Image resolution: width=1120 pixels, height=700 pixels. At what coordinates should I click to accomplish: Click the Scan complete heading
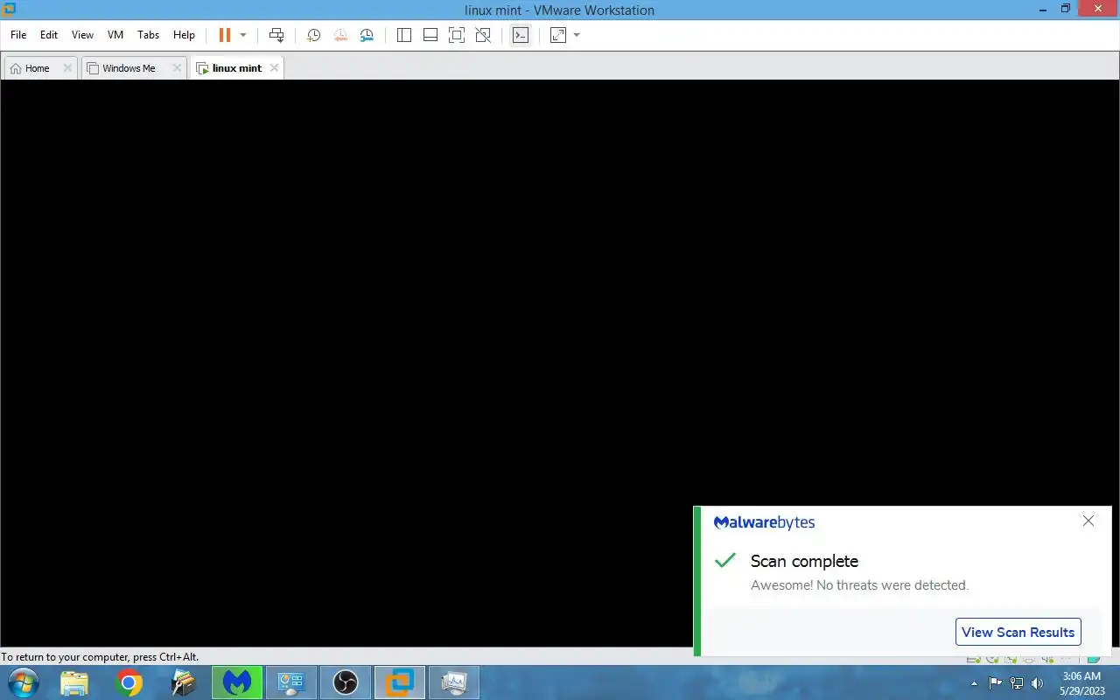(804, 561)
